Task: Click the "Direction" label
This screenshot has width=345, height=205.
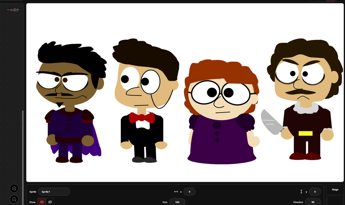Action: pos(298,202)
